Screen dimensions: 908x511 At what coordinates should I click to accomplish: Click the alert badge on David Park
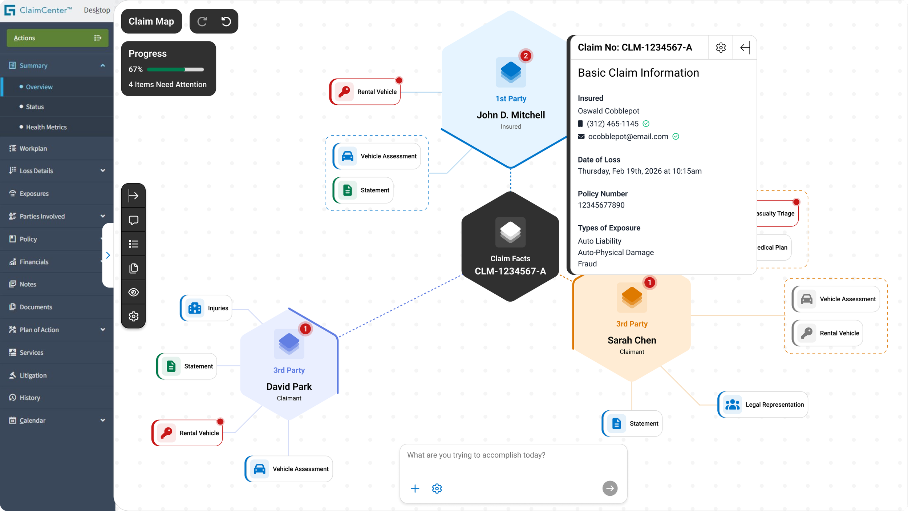pos(305,329)
